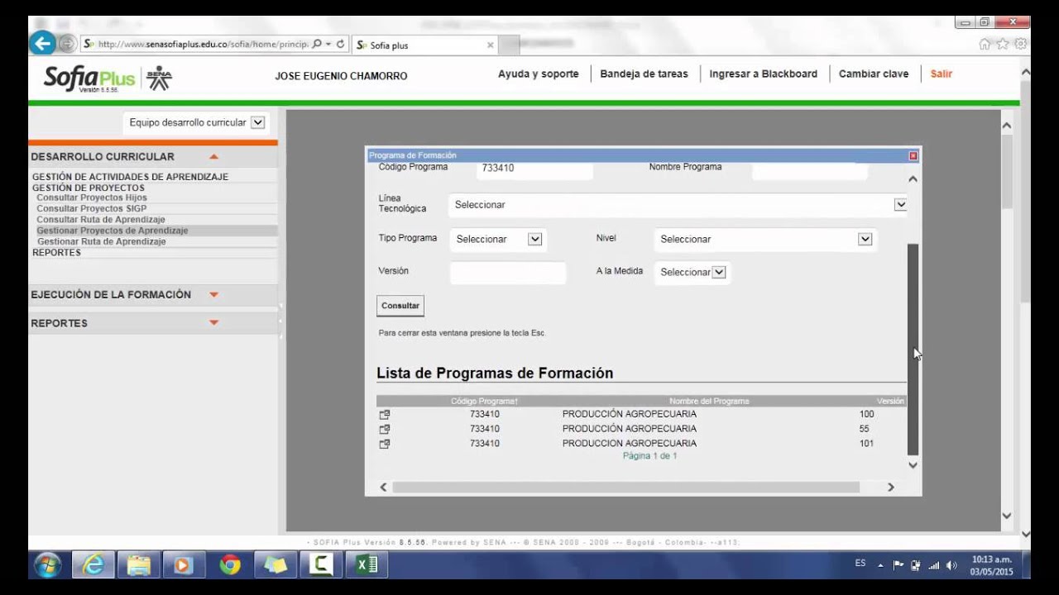Click the SENA logo in header
This screenshot has height=595, width=1059.
(159, 79)
